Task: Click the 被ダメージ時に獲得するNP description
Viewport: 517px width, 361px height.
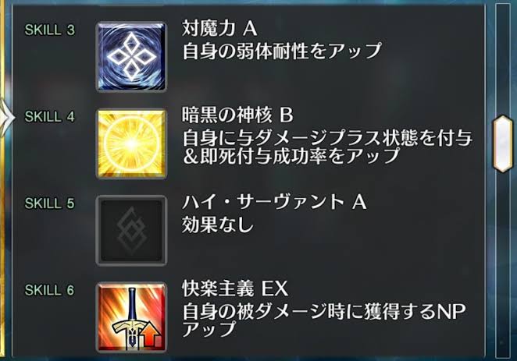Action: point(324,320)
